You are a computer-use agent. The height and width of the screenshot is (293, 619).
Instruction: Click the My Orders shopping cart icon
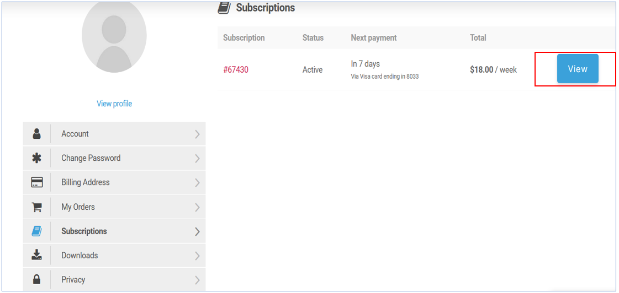[37, 207]
